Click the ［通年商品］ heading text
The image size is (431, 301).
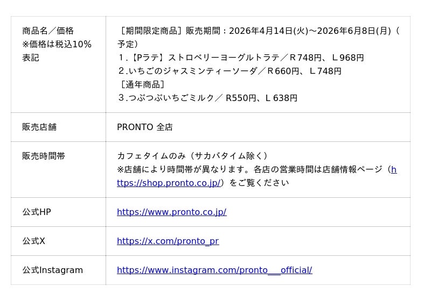[142, 84]
